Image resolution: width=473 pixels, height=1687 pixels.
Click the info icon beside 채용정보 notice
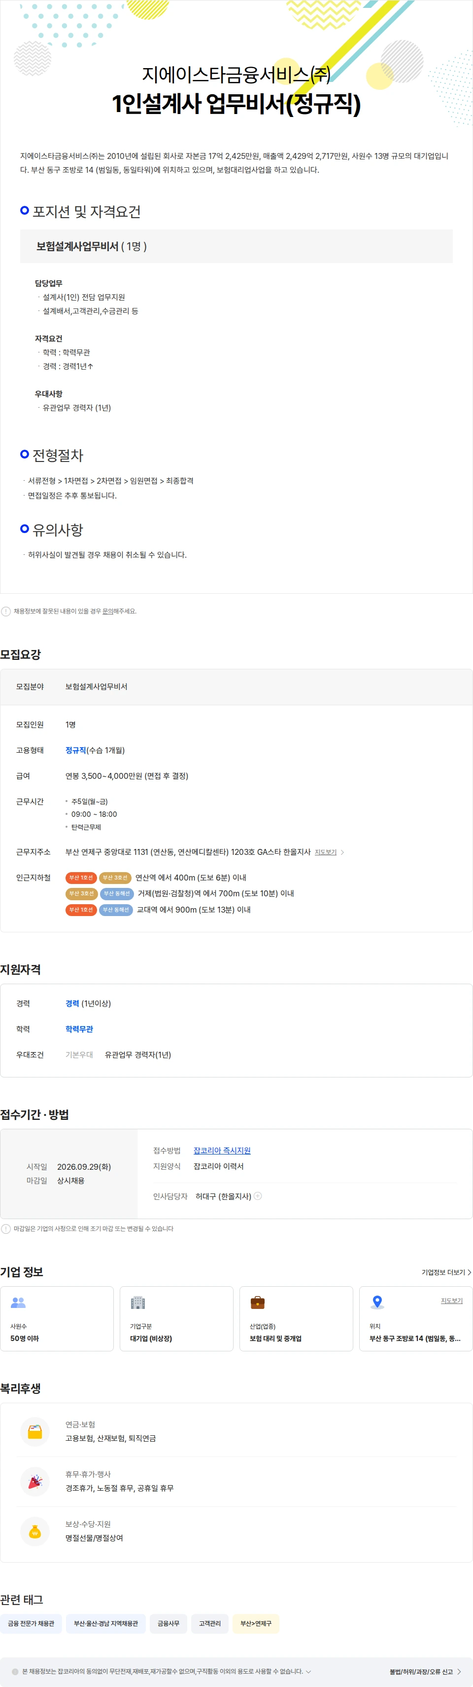(6, 611)
